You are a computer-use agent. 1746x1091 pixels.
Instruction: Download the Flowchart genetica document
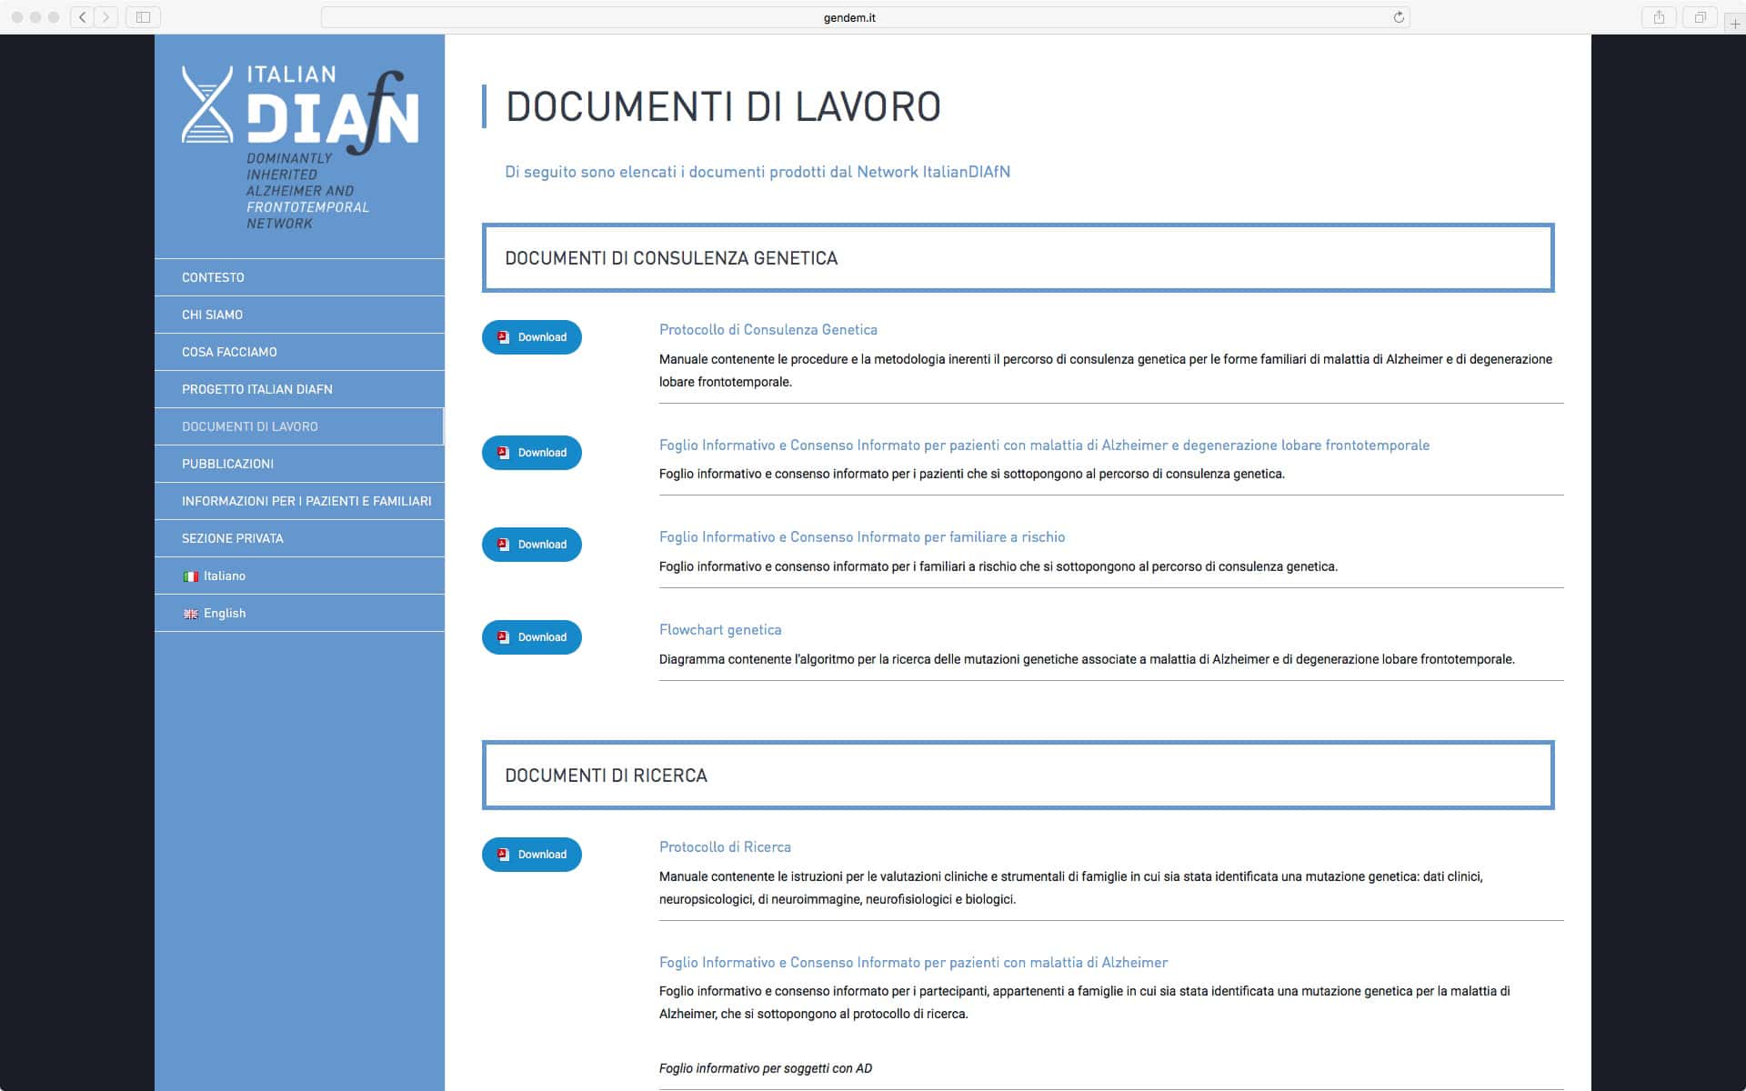point(532,637)
